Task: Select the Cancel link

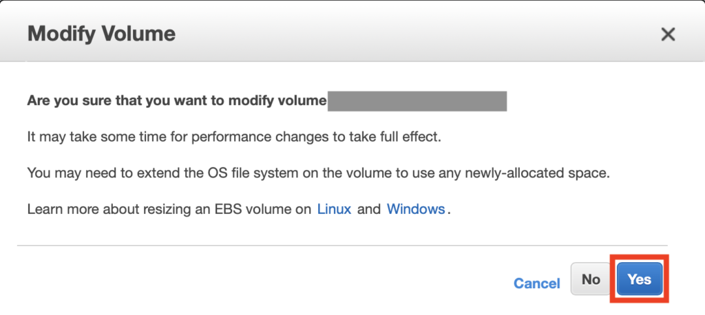Action: 537,283
